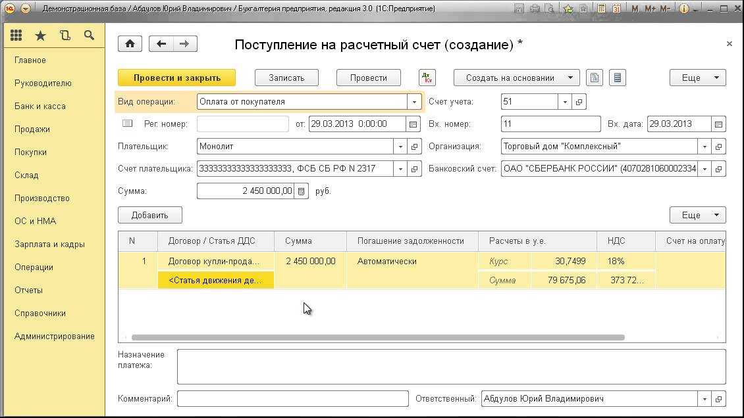Expand Плательщик dropdown
Viewport: 744px width, 418px height.
(400, 147)
